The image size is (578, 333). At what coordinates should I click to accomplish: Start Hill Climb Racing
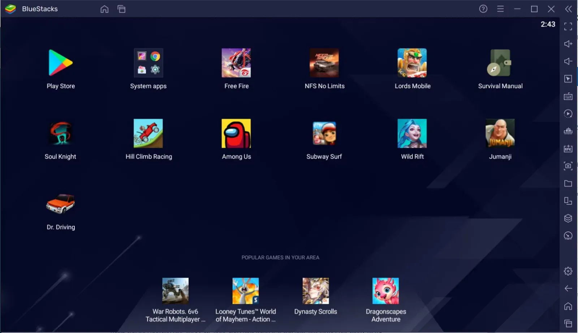pos(148,133)
